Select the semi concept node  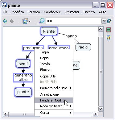point(23,64)
